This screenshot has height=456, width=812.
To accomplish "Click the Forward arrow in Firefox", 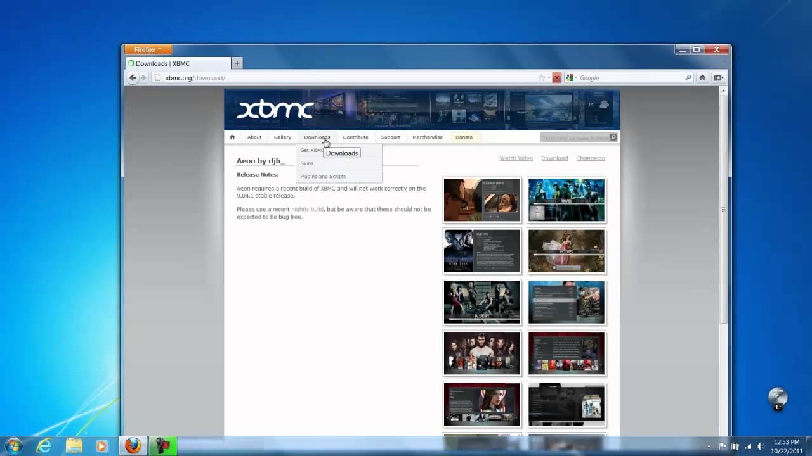I will [x=143, y=78].
